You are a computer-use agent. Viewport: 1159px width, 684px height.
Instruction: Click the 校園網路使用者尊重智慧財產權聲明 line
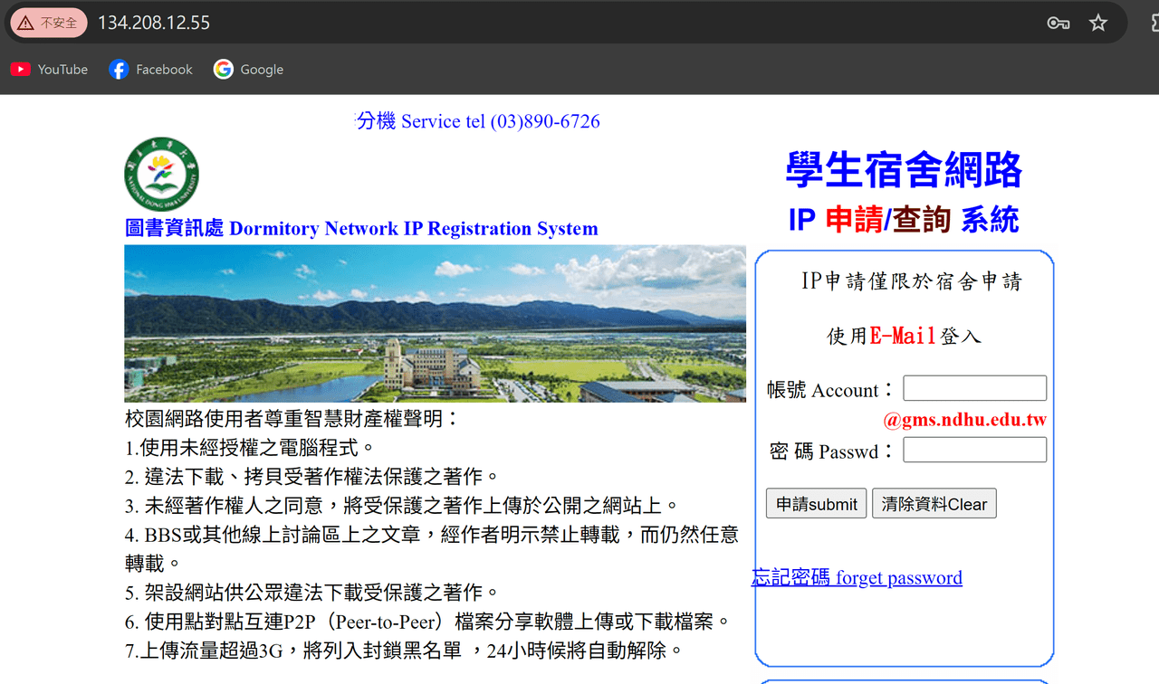(292, 419)
